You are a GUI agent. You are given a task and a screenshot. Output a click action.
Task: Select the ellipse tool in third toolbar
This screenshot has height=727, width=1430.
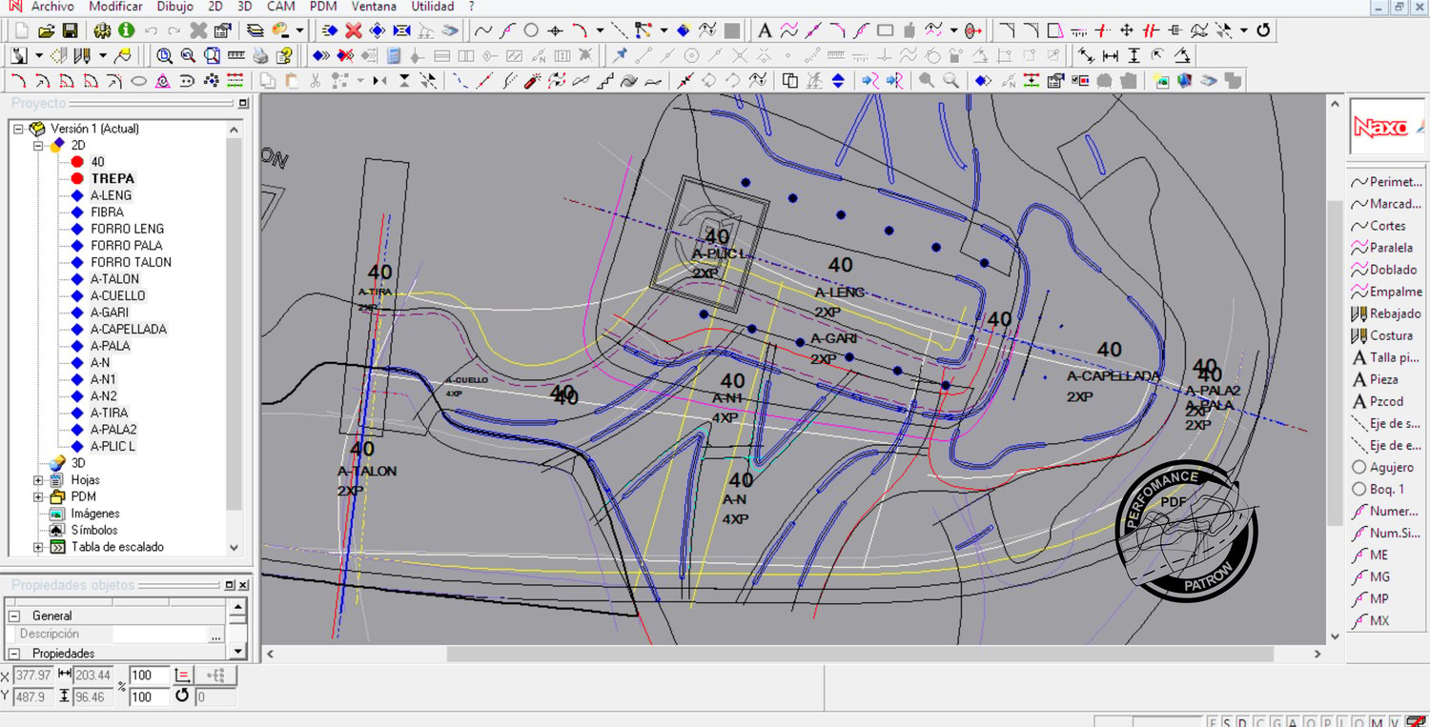point(139,81)
